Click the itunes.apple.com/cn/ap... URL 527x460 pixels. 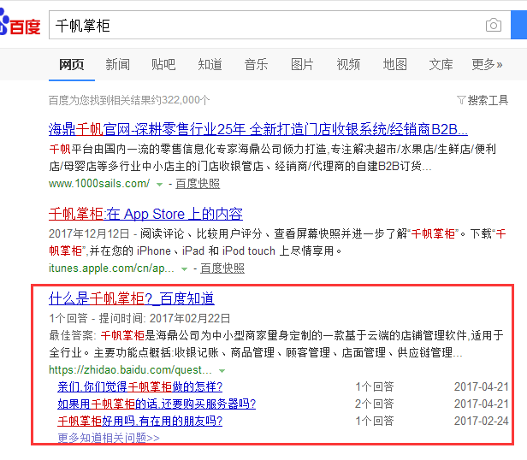pos(111,268)
